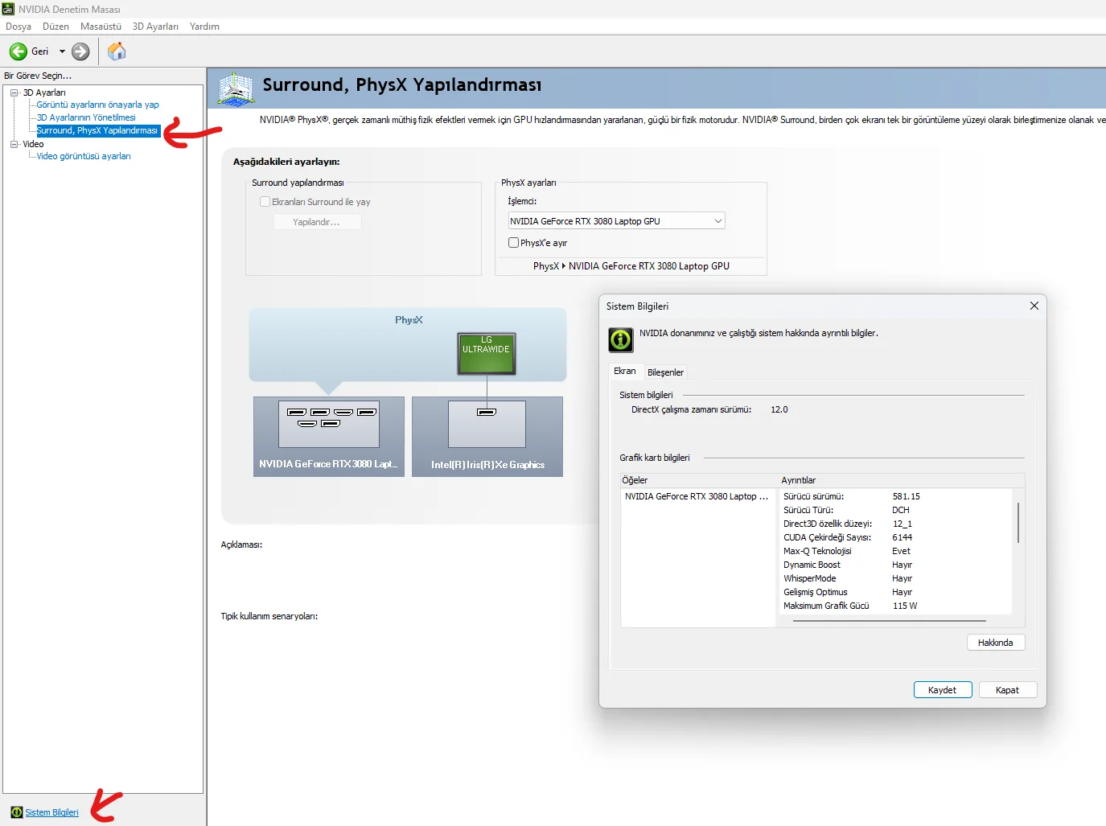Click the Yapılandır... button
The width and height of the screenshot is (1106, 826).
point(317,222)
